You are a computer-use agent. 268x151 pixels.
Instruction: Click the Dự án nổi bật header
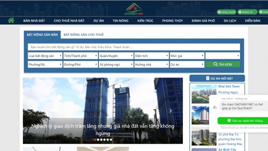tap(217, 79)
